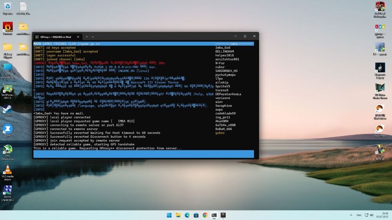Add a new terminal tab
Viewport: 392px width, 220px height.
click(x=87, y=36)
